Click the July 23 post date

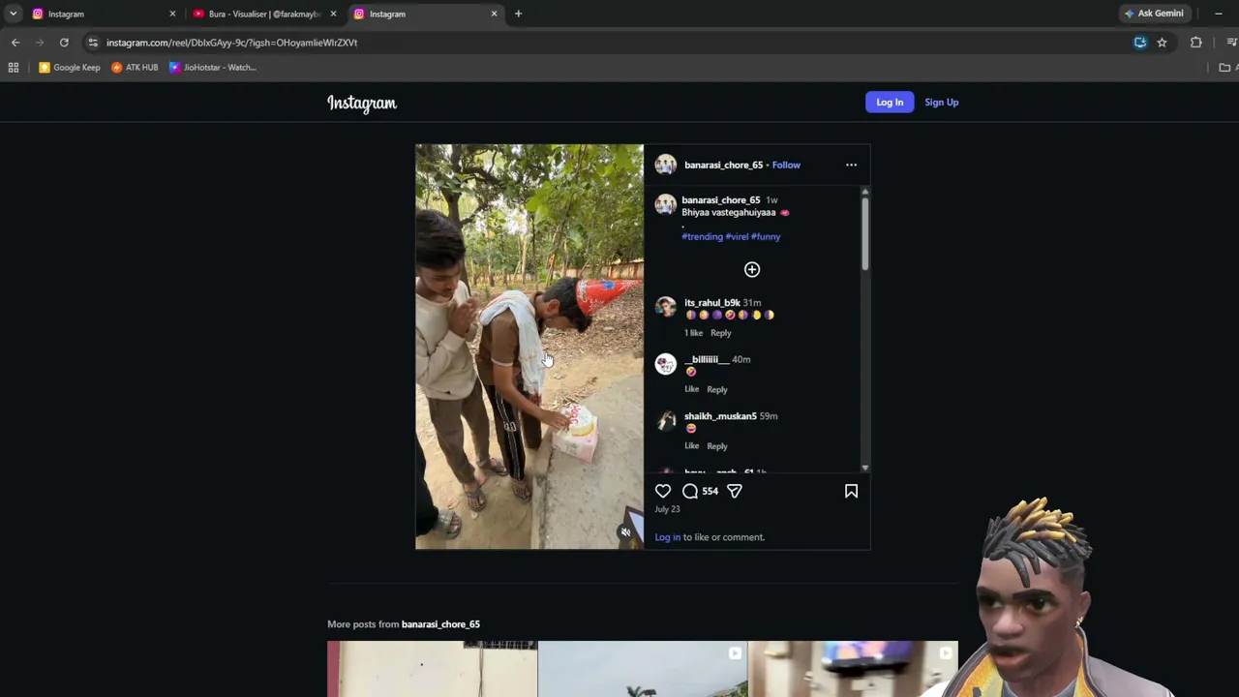click(x=667, y=509)
